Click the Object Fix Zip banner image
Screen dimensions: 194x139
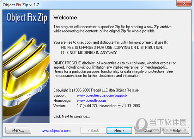[26, 66]
